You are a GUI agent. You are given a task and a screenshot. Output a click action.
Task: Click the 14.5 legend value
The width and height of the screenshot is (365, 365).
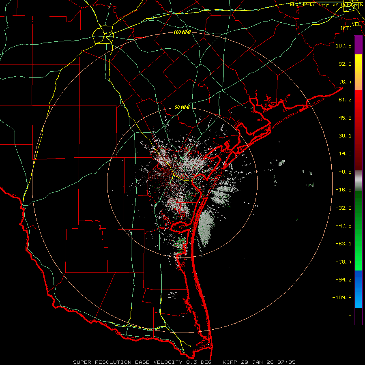(x=345, y=154)
